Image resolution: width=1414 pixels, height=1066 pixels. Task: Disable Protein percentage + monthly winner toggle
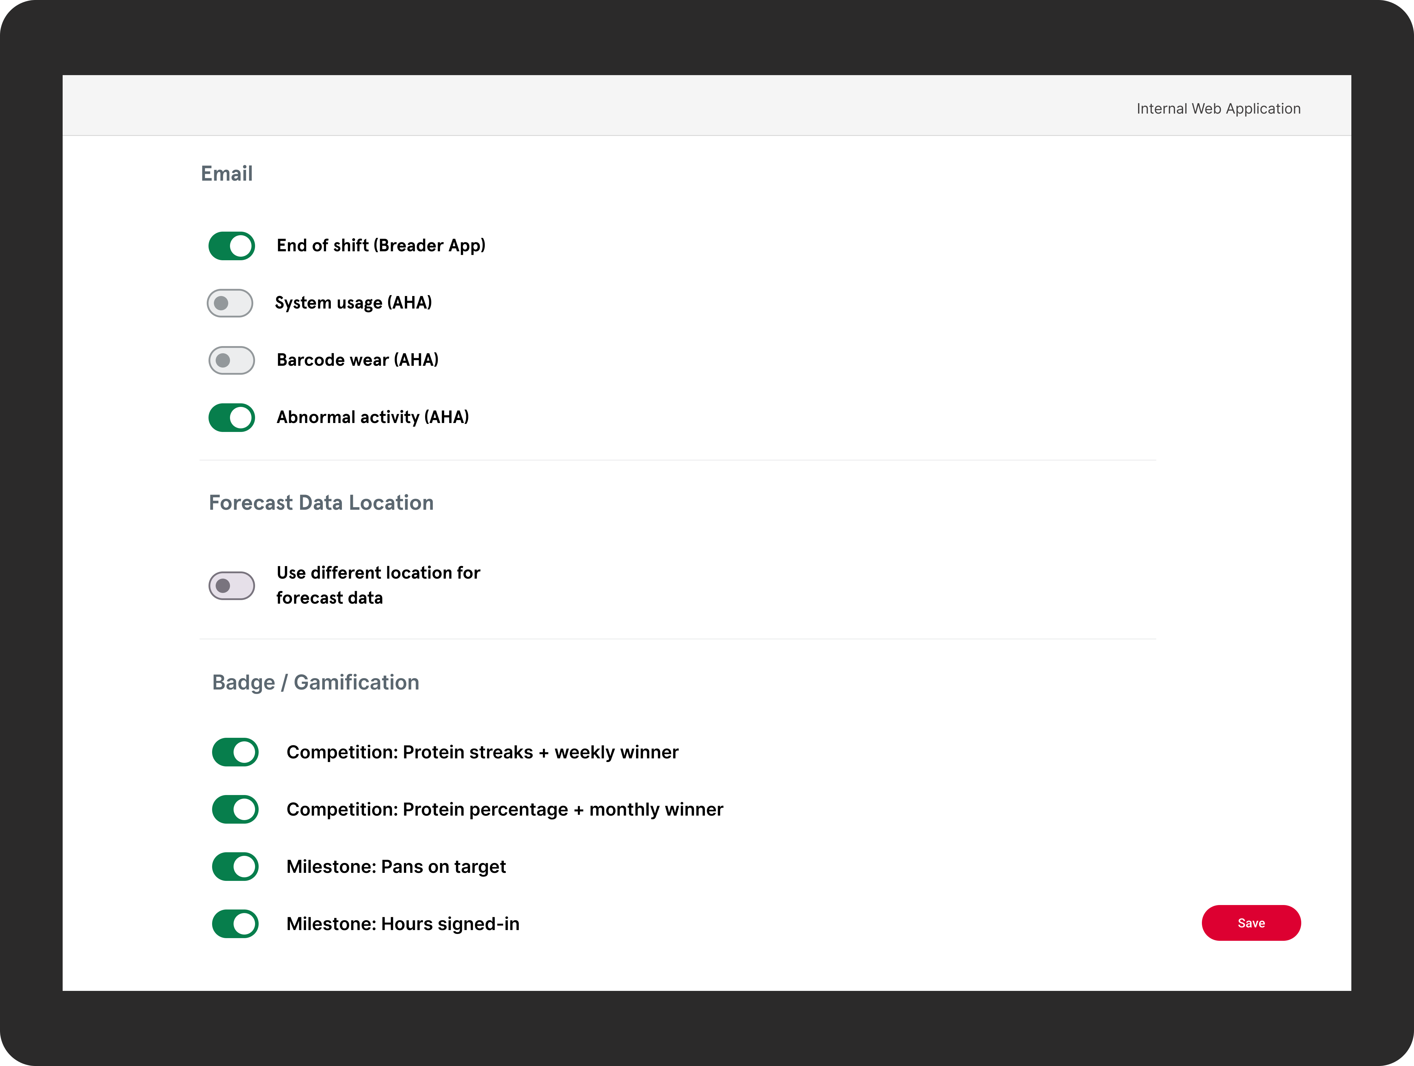tap(235, 809)
